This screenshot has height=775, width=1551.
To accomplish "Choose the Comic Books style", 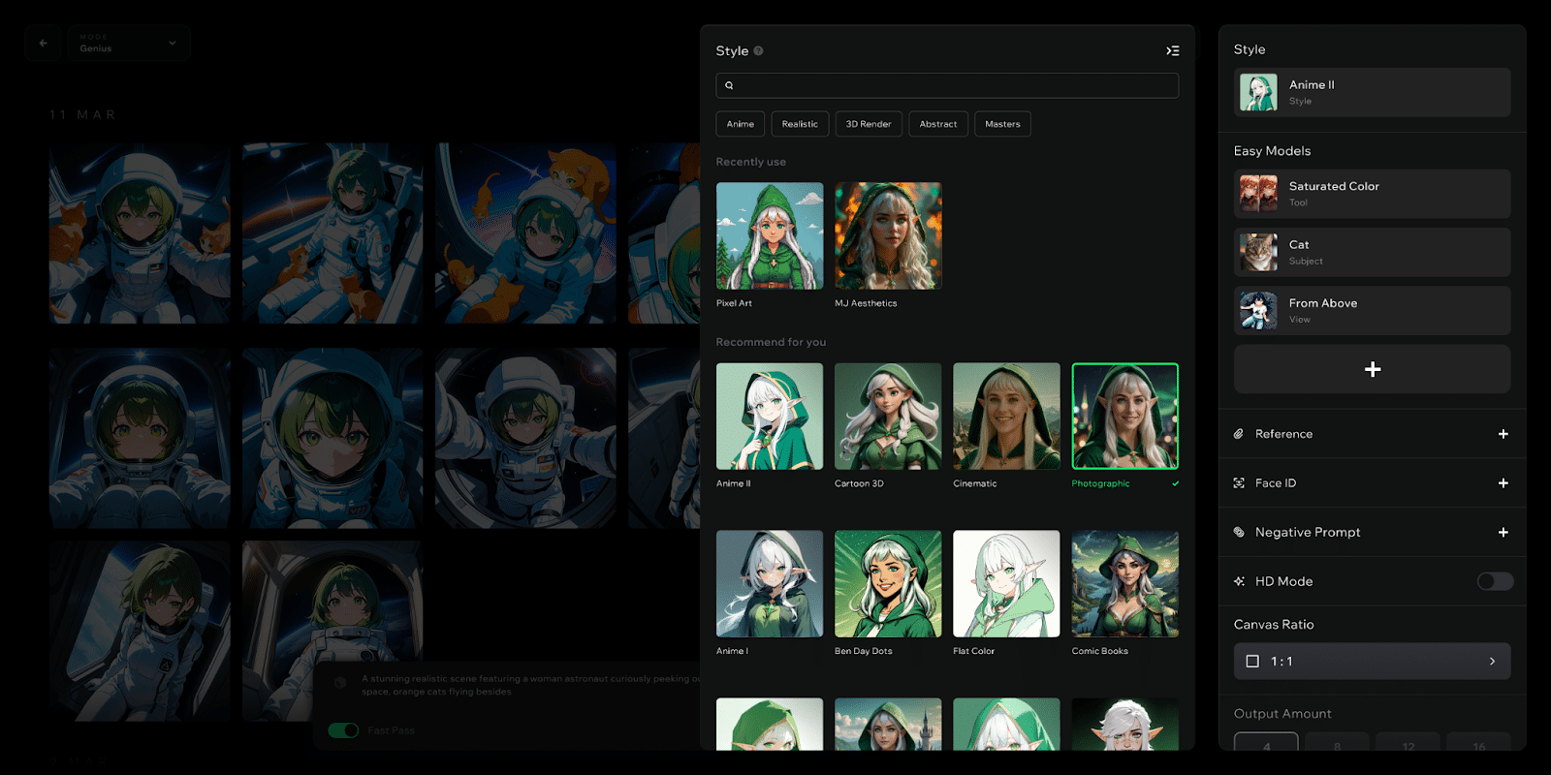I will coord(1125,583).
